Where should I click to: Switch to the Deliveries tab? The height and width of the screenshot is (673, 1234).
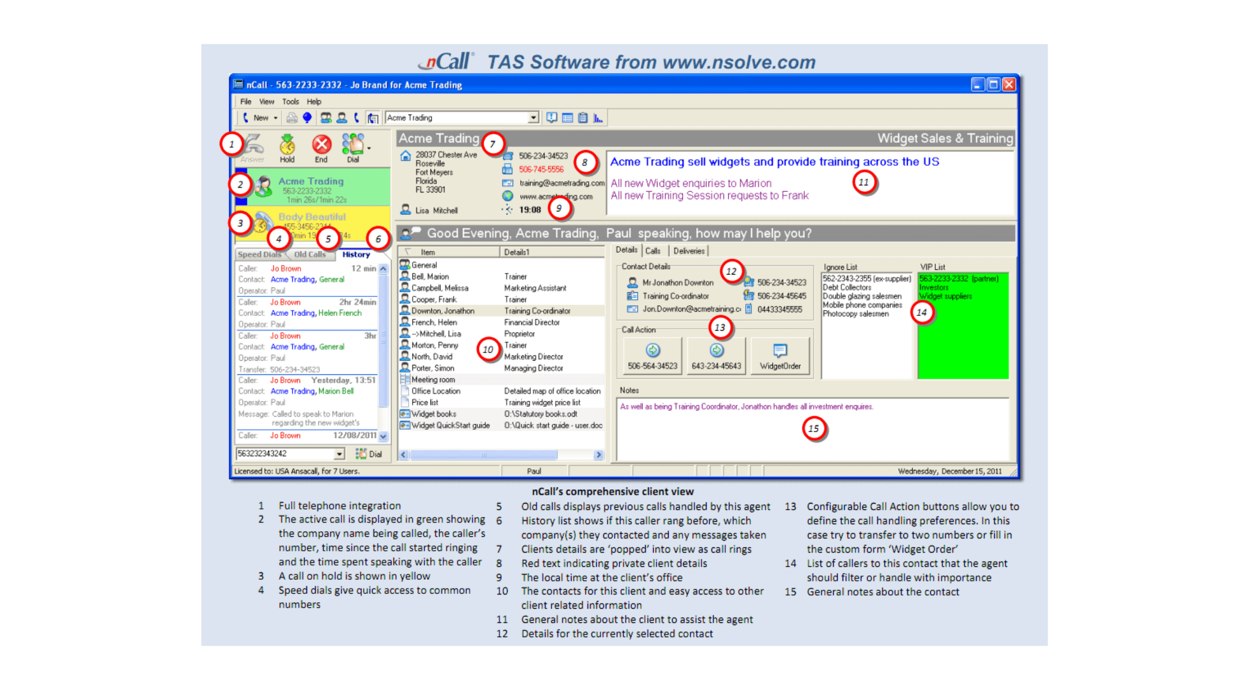(x=689, y=251)
